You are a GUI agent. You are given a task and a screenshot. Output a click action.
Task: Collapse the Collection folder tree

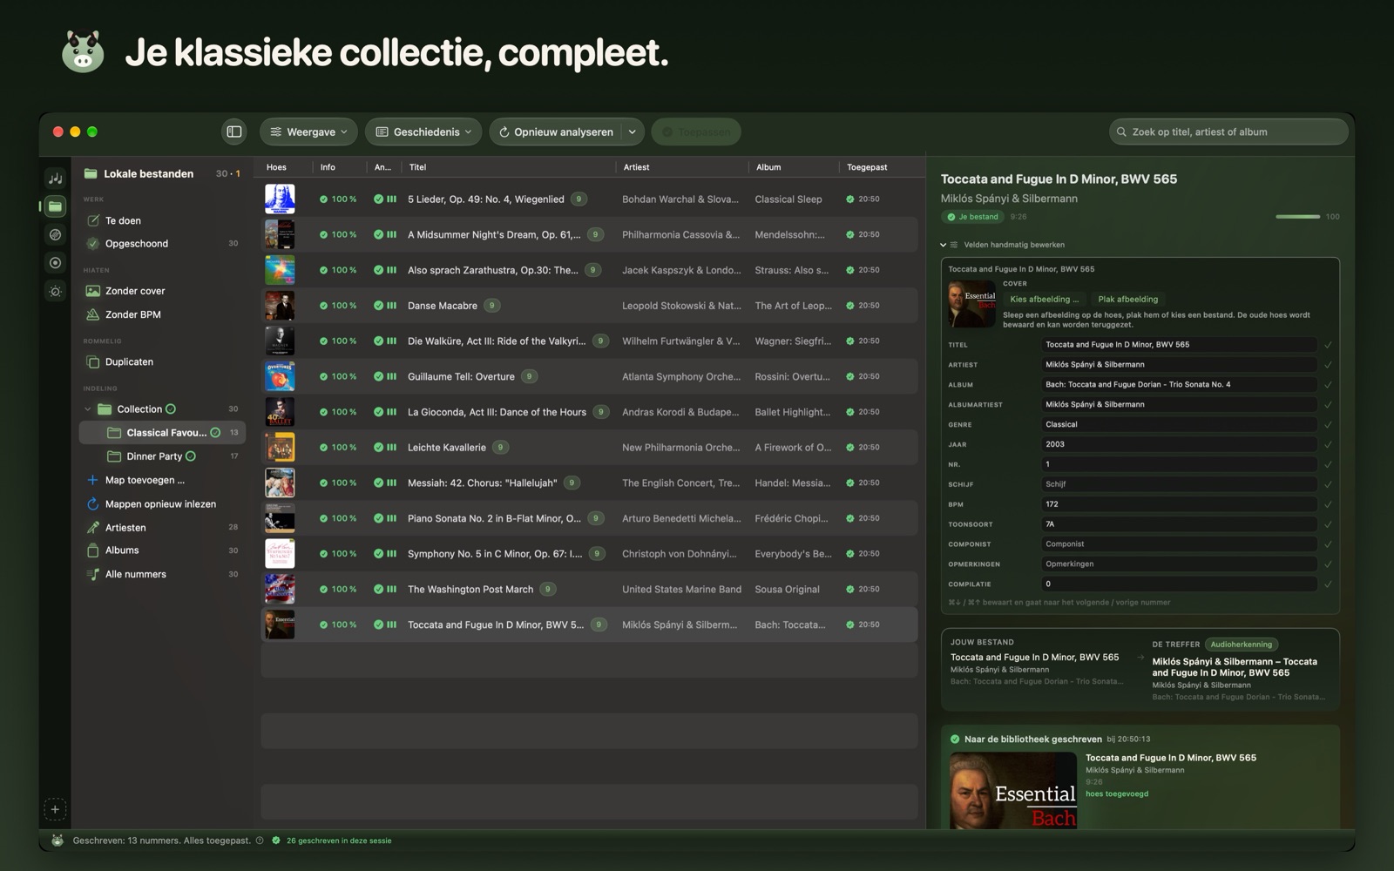coord(87,409)
